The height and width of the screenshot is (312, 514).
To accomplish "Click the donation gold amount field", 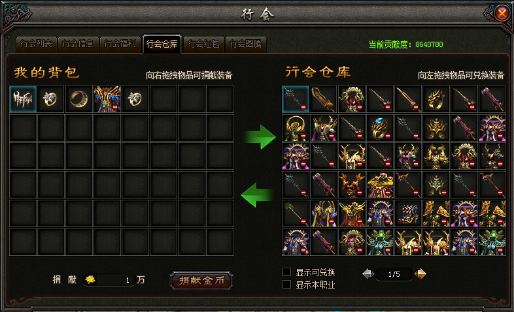I will 109,280.
